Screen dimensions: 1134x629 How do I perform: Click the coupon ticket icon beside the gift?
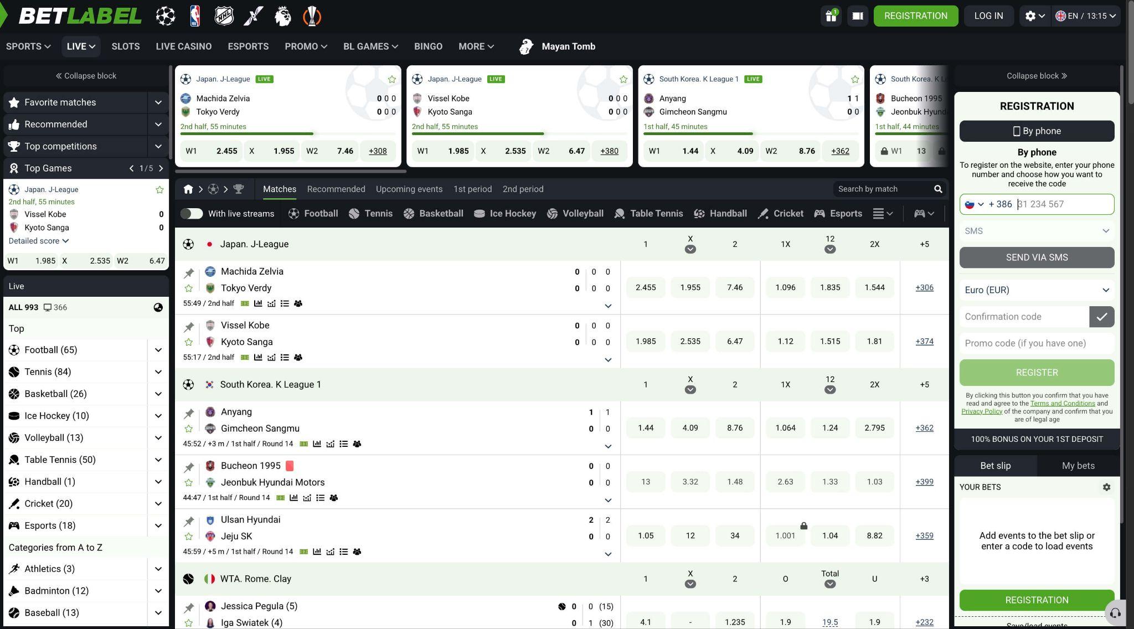[x=858, y=16]
